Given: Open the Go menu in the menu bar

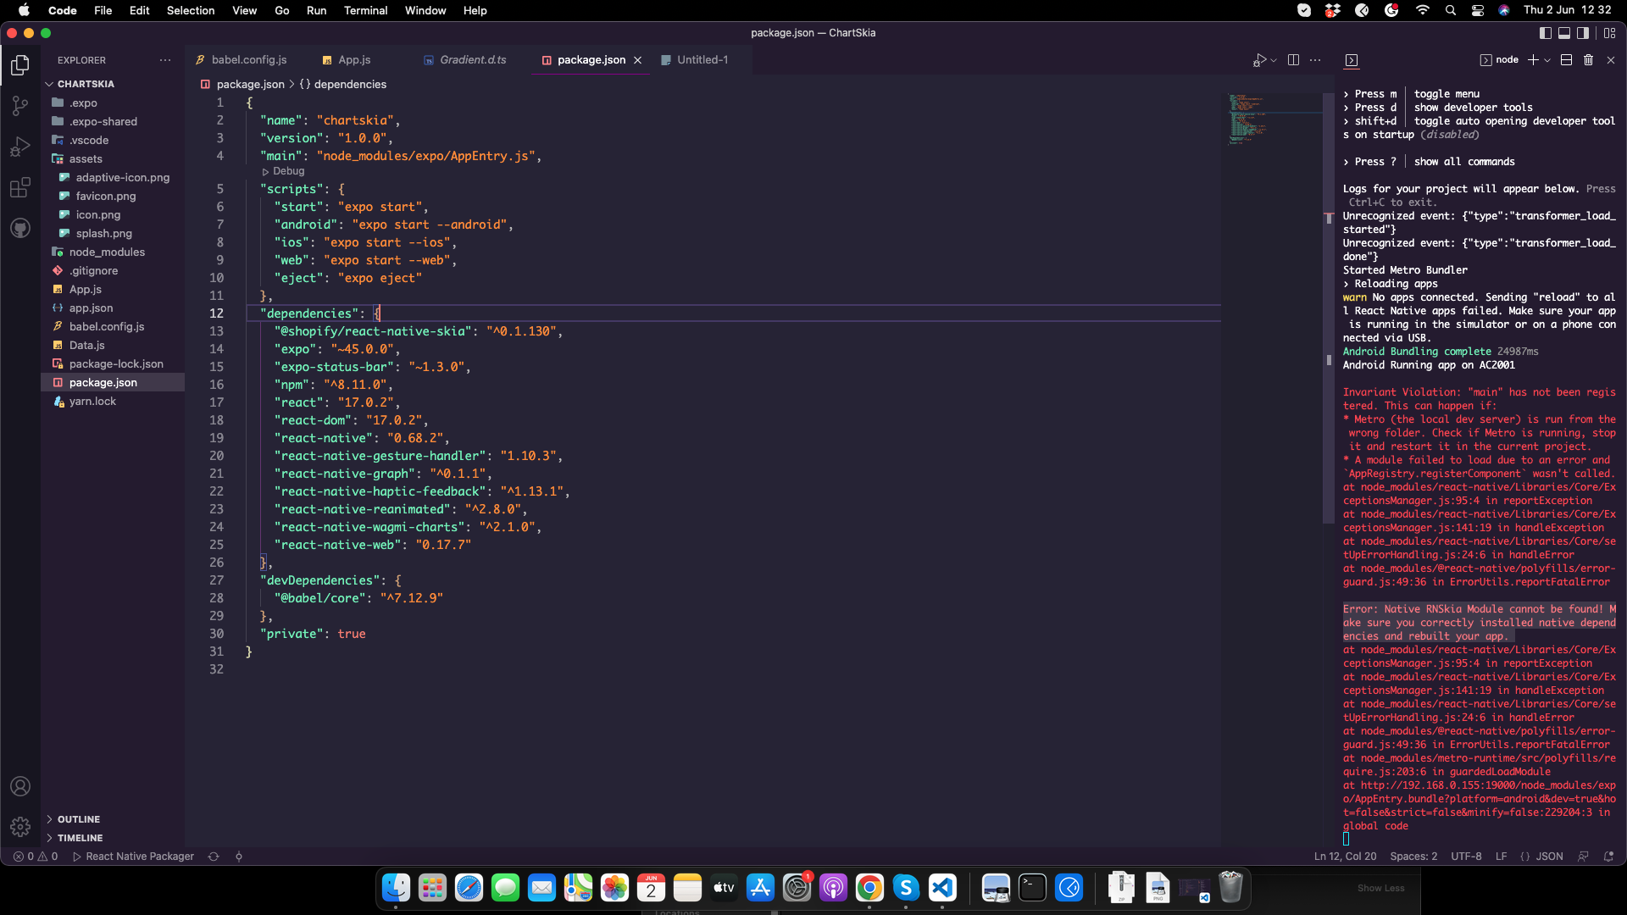Looking at the screenshot, I should coord(281,10).
